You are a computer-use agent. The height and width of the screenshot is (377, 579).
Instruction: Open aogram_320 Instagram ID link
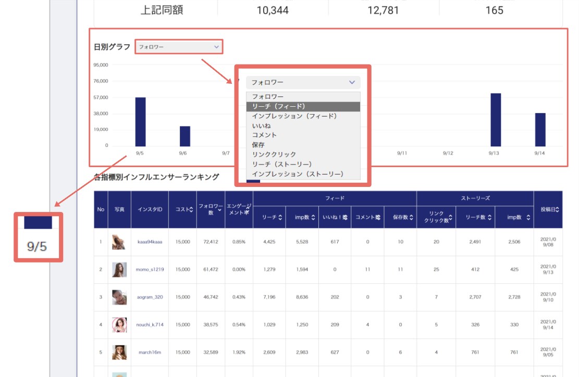(x=150, y=297)
